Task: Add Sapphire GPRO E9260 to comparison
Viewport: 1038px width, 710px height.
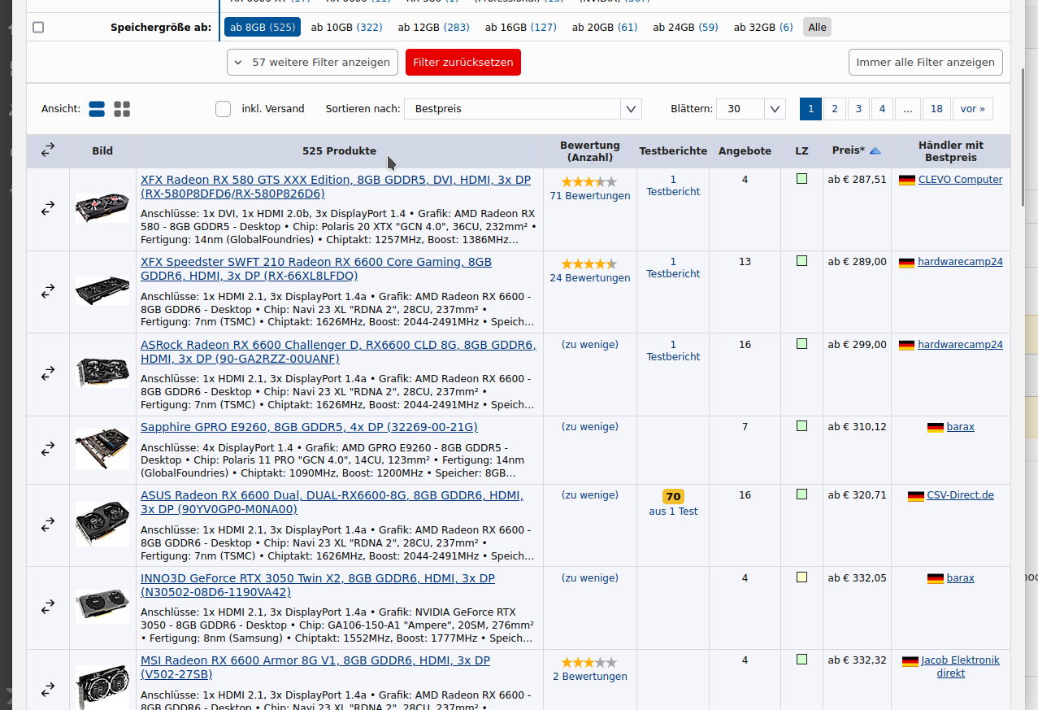Action: (x=48, y=449)
